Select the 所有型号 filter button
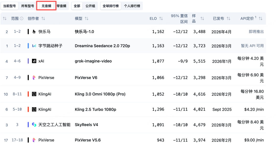The height and width of the screenshot is (146, 276). pyautogui.click(x=28, y=6)
